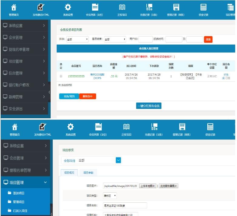
Task: Select 安全退出 in the upper sidebar
Action: point(24,109)
